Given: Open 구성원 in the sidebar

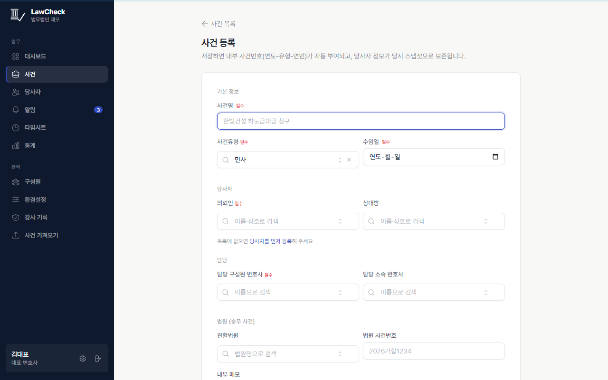Looking at the screenshot, I should click(x=57, y=181).
